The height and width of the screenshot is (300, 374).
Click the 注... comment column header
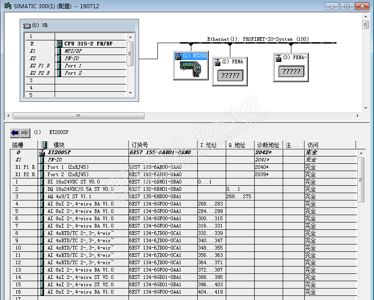pos(294,145)
